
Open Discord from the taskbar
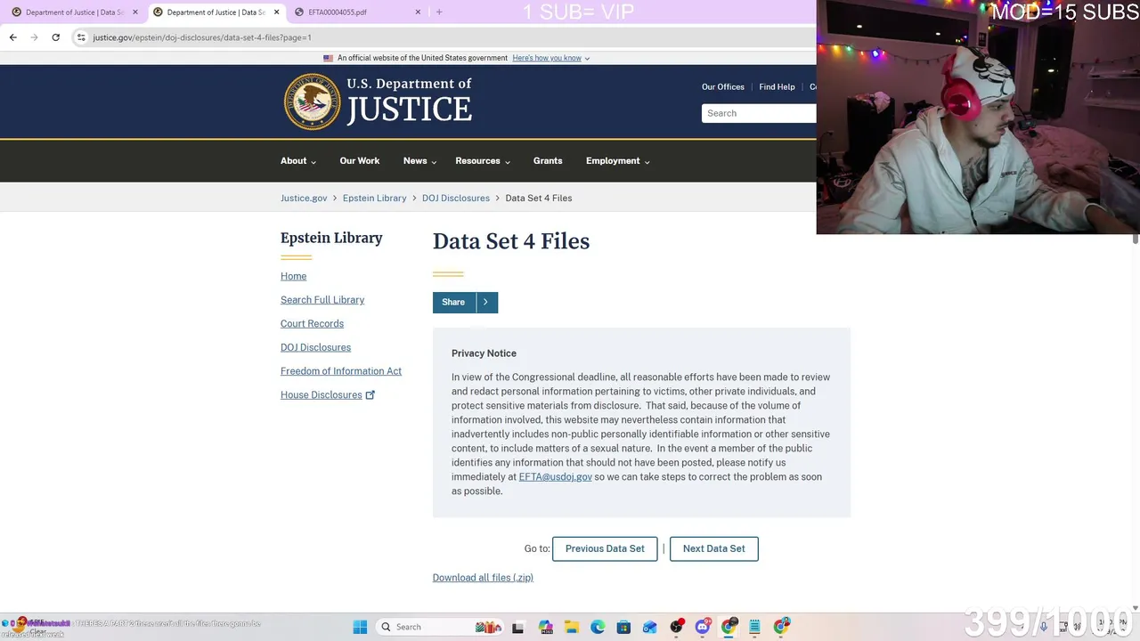pos(703,627)
